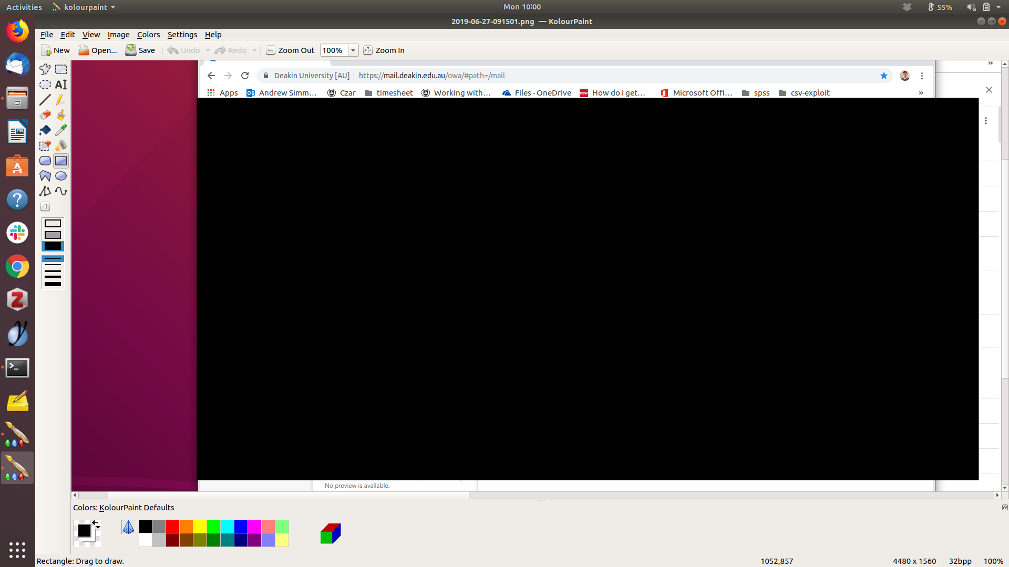Select no-fill rectangle style option
The image size is (1009, 567).
coord(53,224)
